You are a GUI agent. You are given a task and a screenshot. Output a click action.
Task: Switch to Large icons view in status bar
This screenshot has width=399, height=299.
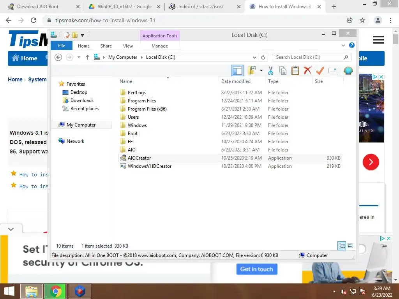click(x=350, y=246)
